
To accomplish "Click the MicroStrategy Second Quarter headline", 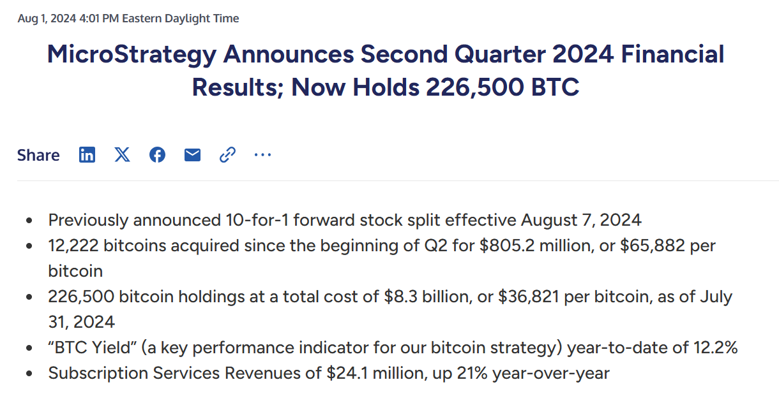I will (386, 55).
